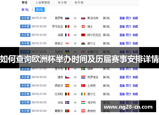
Task: Open 图文 for 捷克 vs 克罗地亚
Action: 128,77
